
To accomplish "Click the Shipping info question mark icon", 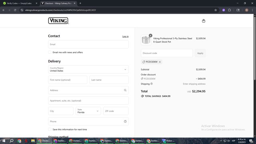I will point(151,84).
